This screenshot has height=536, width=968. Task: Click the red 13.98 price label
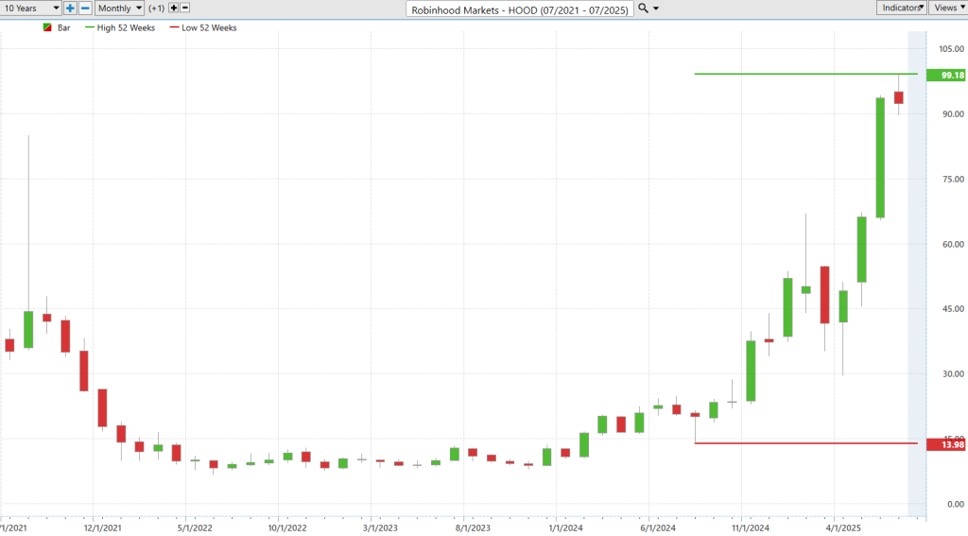[x=945, y=444]
